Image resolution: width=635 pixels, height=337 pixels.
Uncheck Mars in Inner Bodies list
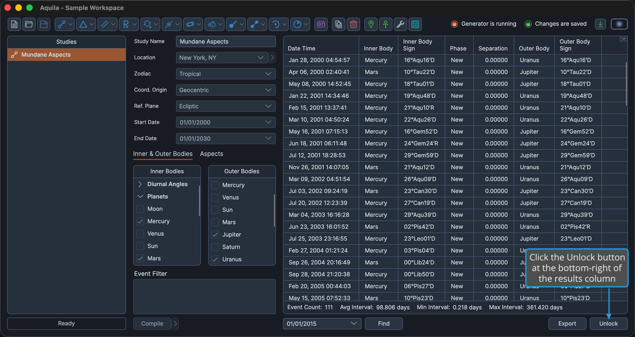(x=140, y=258)
